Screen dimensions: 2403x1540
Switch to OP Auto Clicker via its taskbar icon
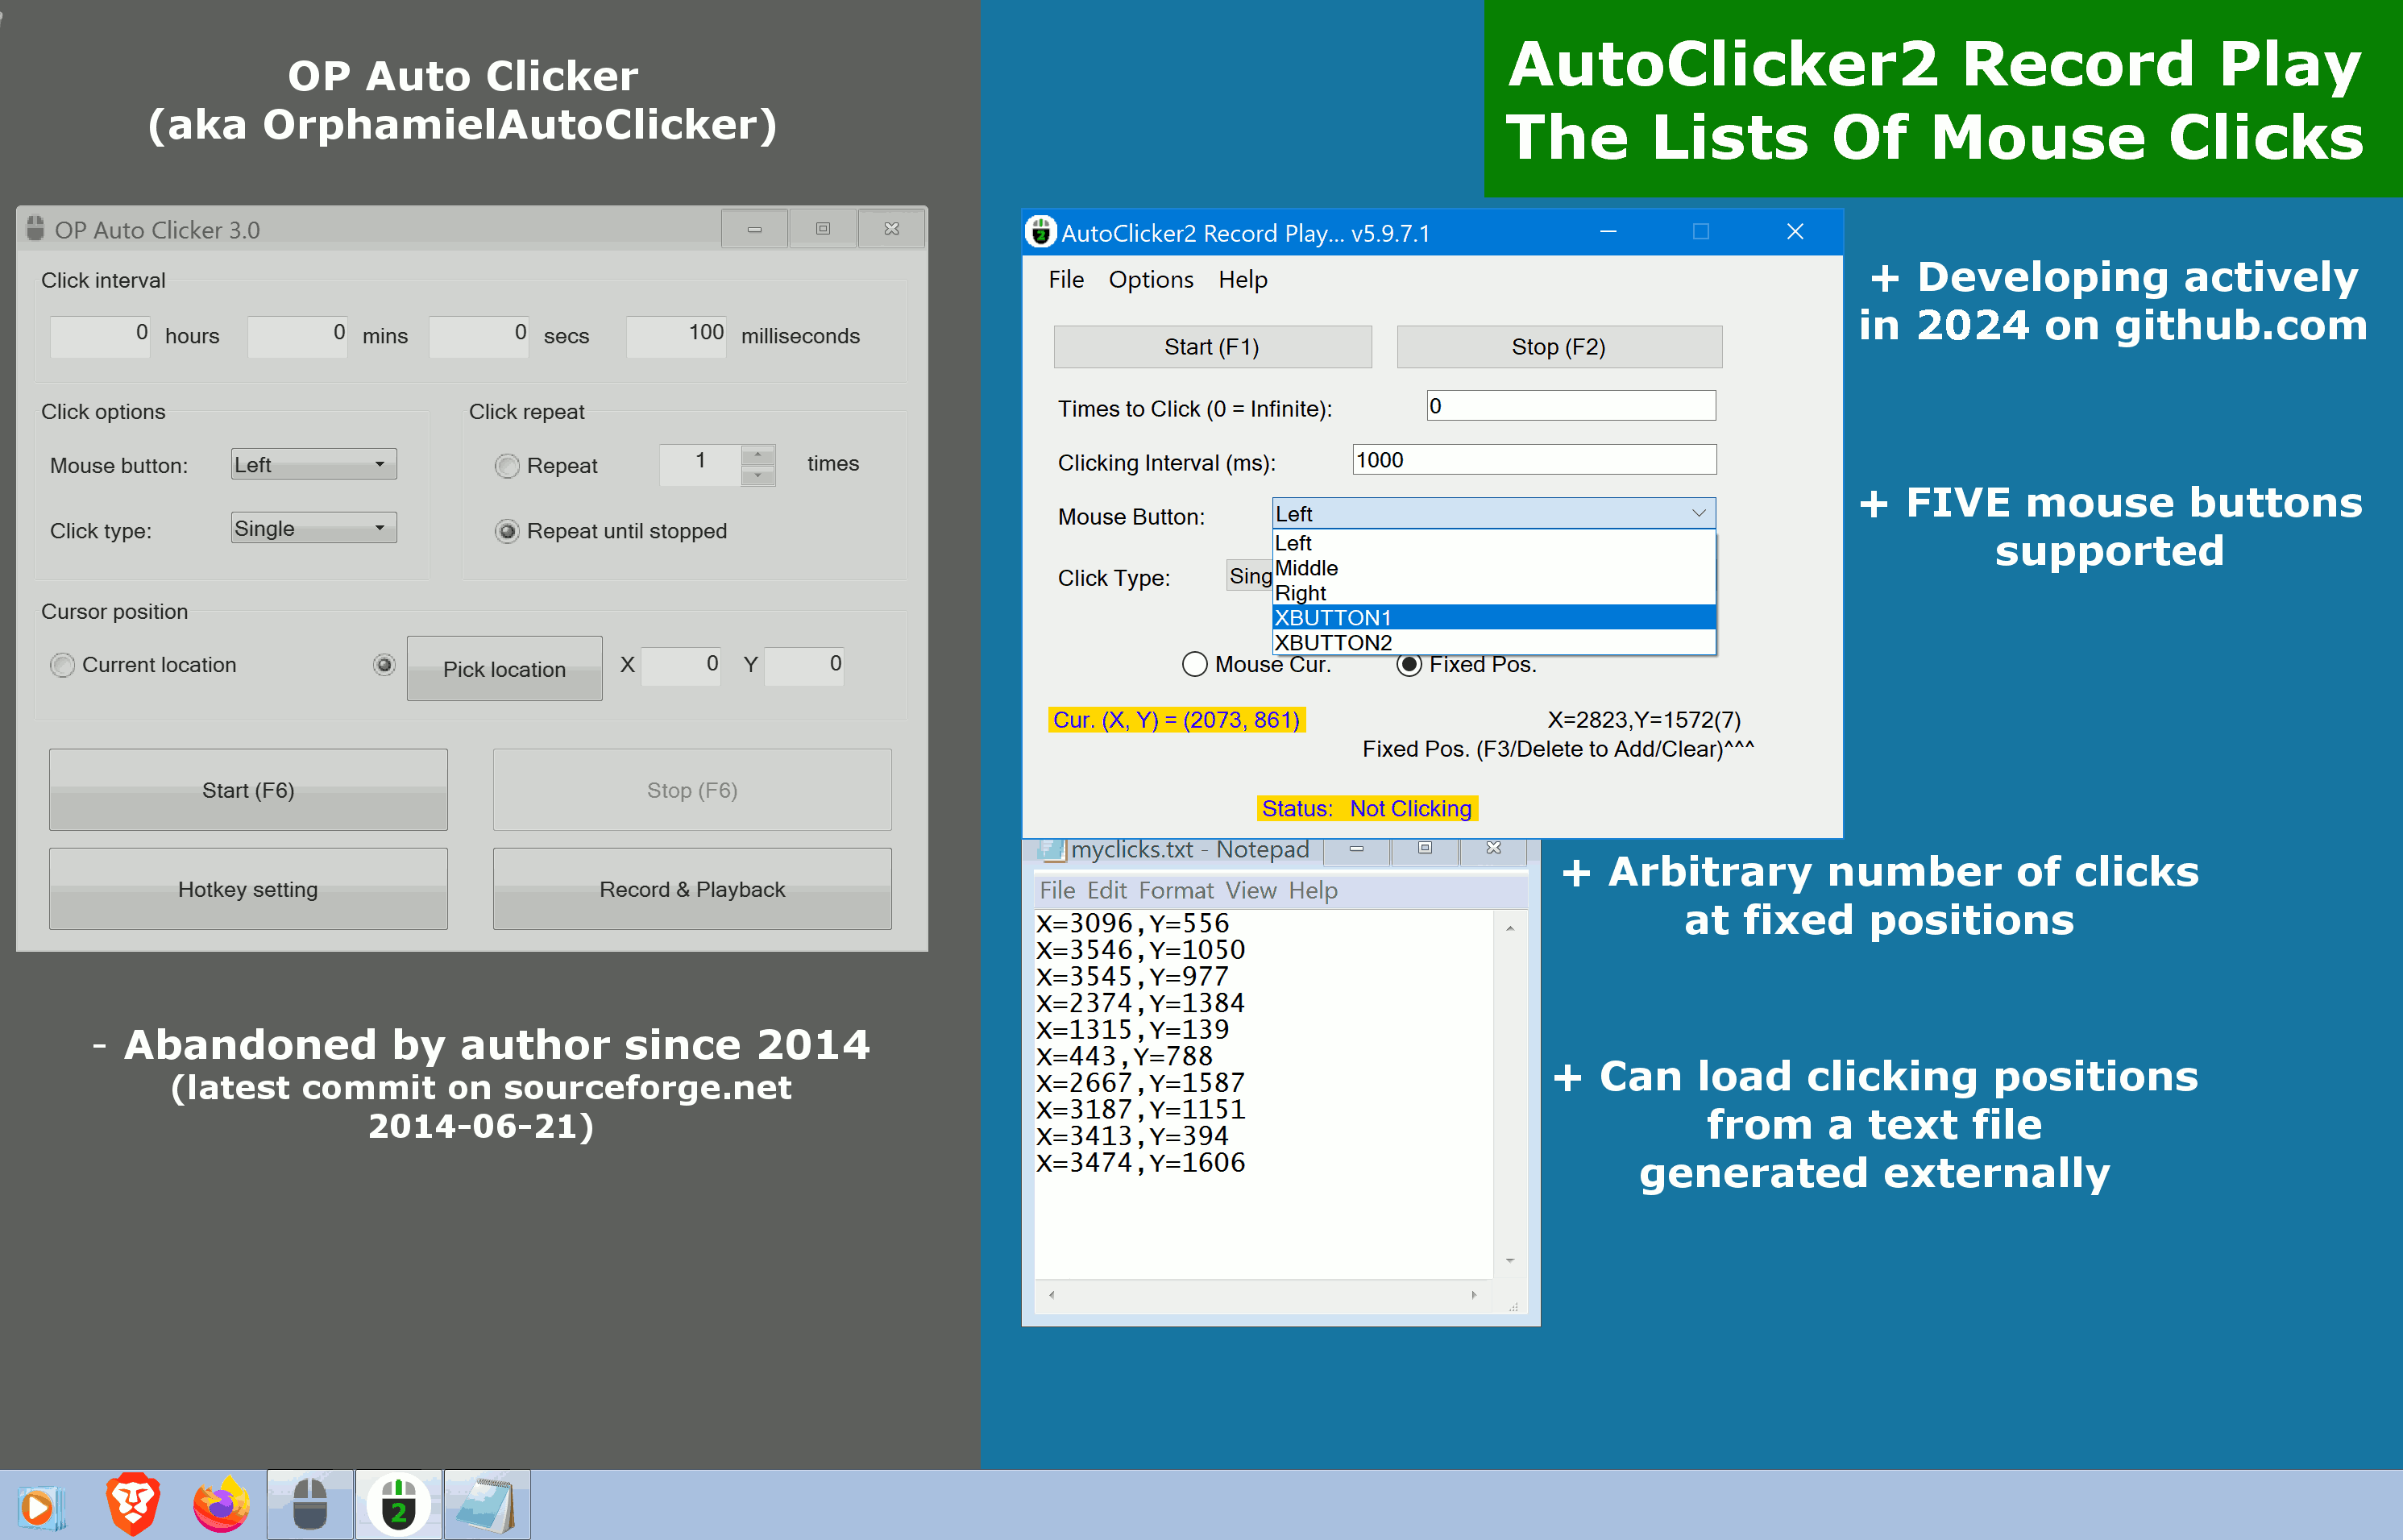point(309,1503)
